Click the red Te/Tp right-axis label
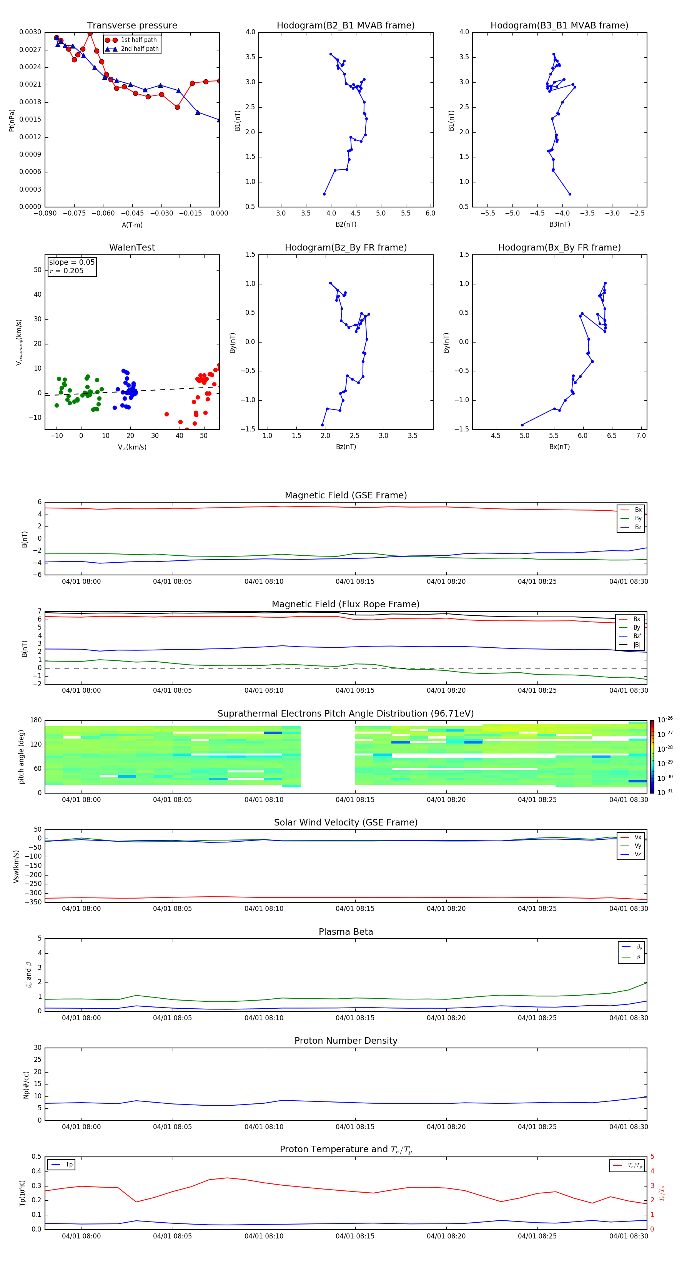 662,1193
